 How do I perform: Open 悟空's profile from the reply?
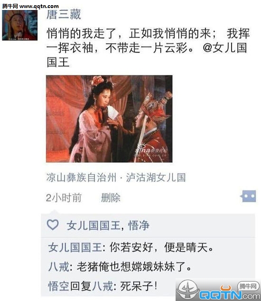pos(58,286)
